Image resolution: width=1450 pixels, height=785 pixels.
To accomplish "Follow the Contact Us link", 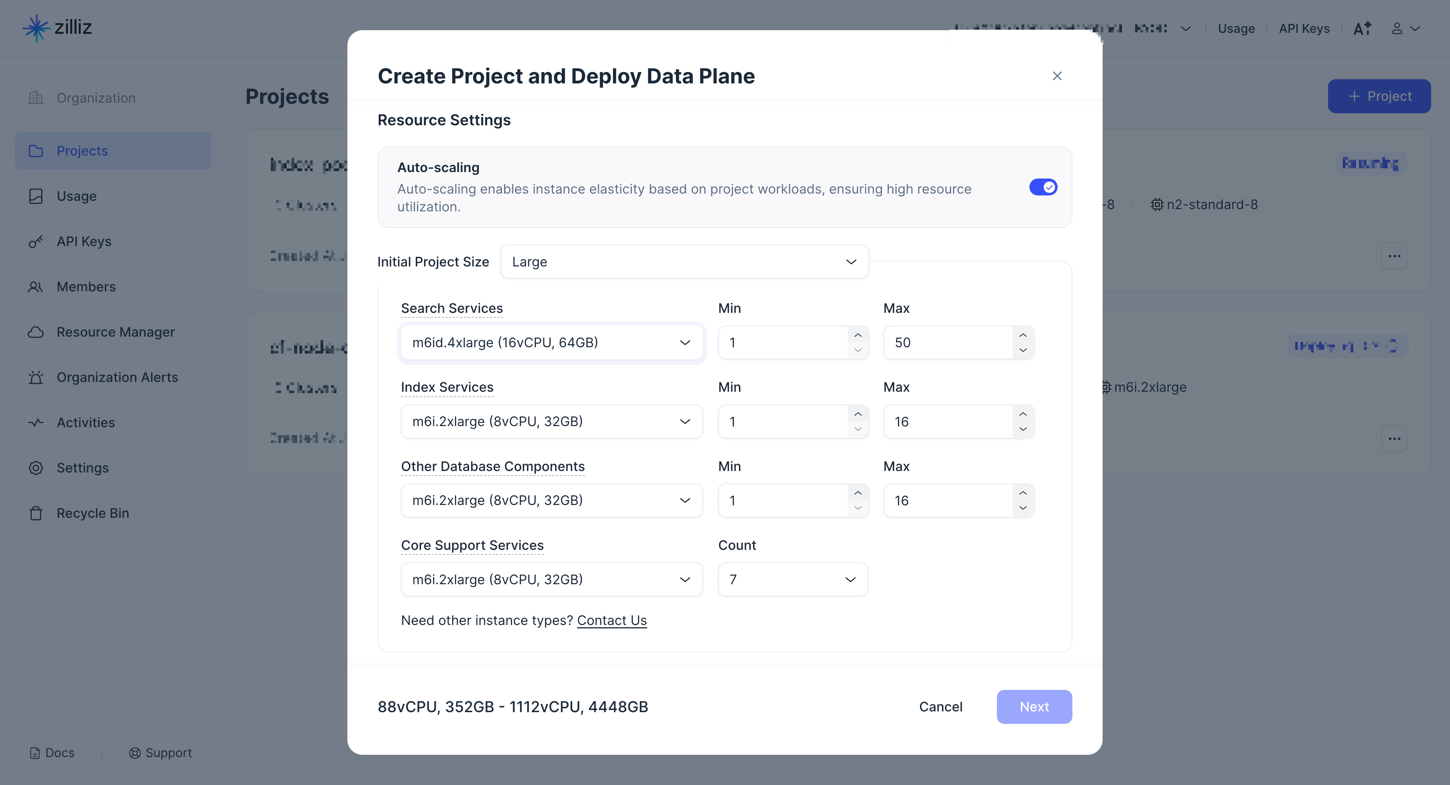I will pos(612,620).
